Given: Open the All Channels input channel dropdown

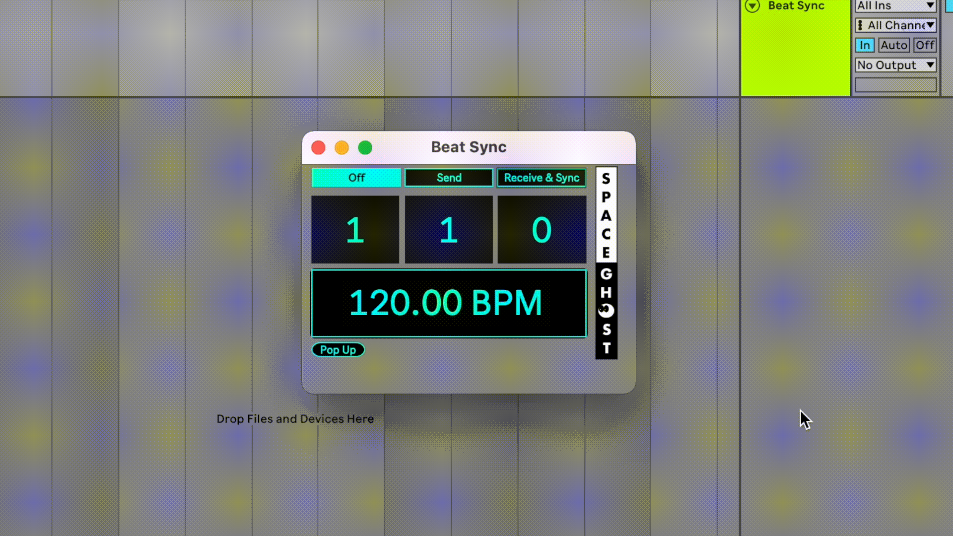Looking at the screenshot, I should pyautogui.click(x=895, y=25).
